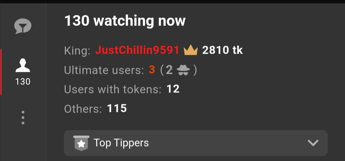
Task: Click the King label text
Action: click(77, 51)
